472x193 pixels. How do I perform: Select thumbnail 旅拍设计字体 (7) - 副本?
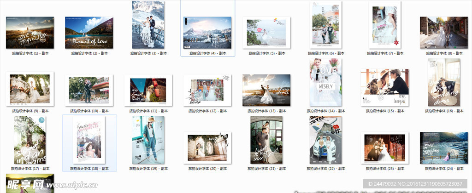tap(385, 25)
